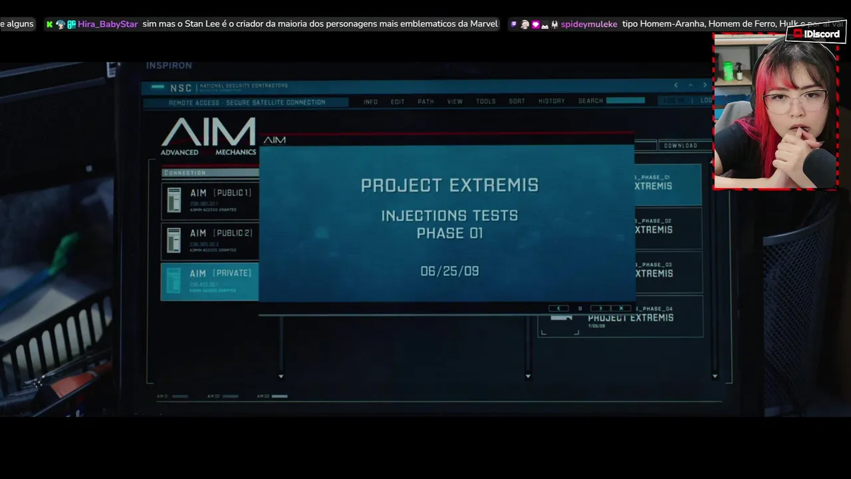
Task: Click the server icon beside AIM [PUBLIC 1]
Action: click(174, 200)
